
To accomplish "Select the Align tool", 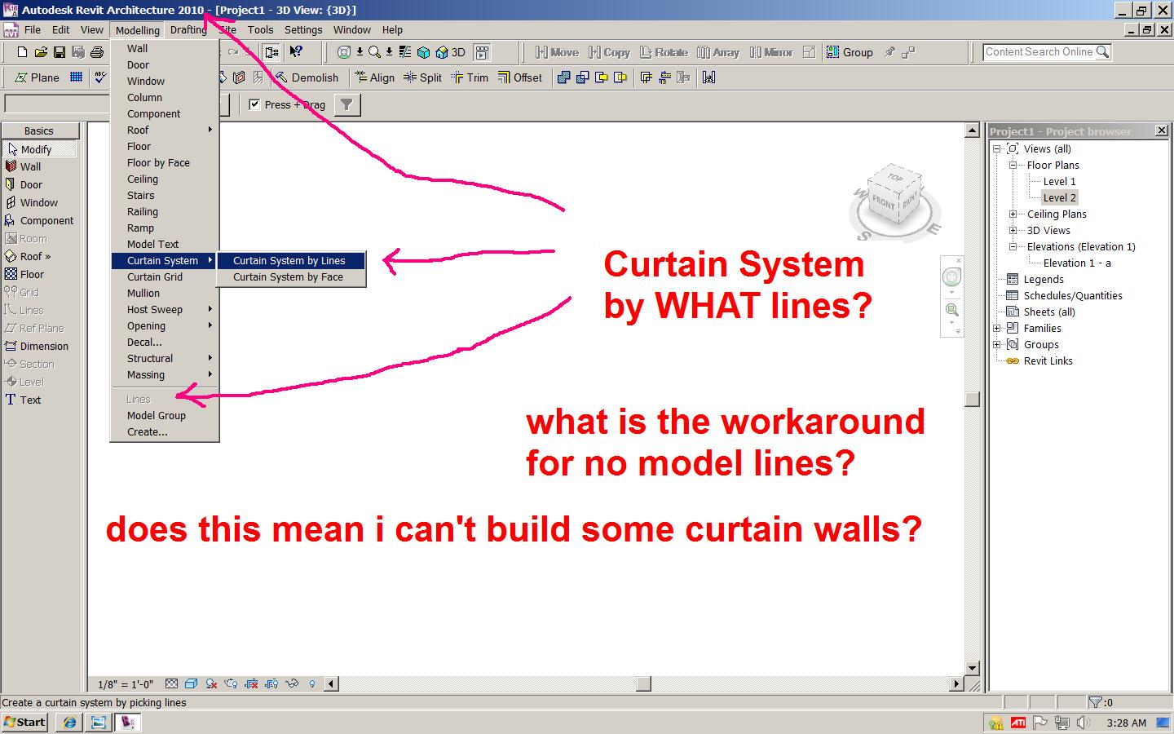I will coord(374,77).
